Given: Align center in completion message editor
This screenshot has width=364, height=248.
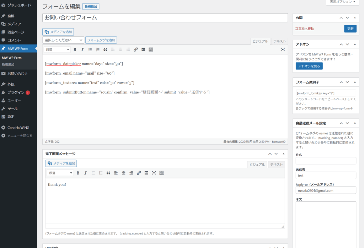Looking at the screenshot, I should [x=123, y=173].
